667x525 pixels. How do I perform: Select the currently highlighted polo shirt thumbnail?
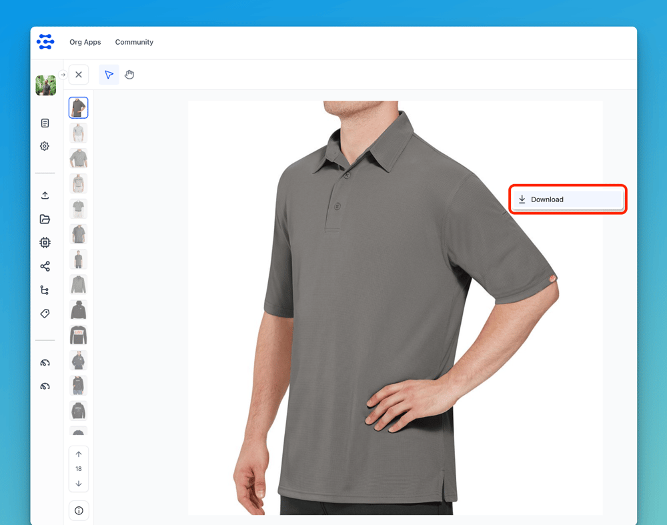click(78, 108)
